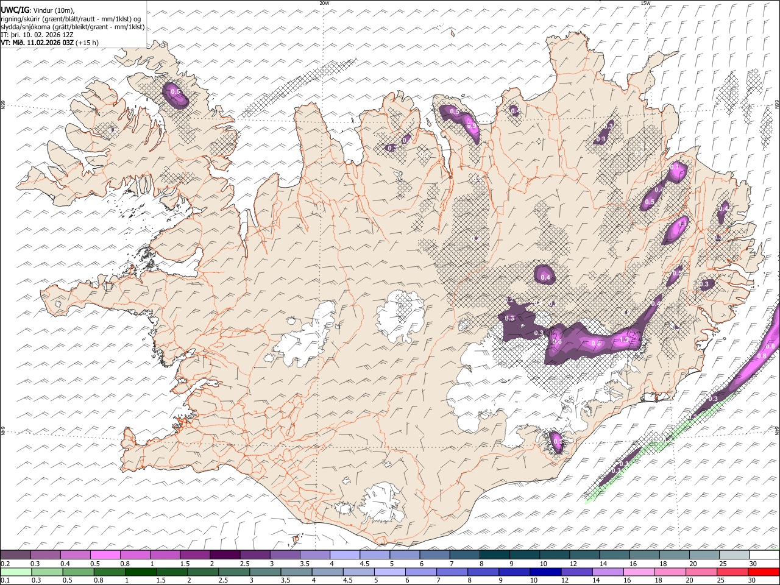Image resolution: width=780 pixels, height=585 pixels.
Task: Pick the white swatch above 30 in upper legend
Action: [764, 555]
